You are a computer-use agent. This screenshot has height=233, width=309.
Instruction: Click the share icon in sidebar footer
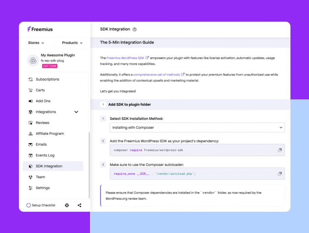click(x=79, y=205)
